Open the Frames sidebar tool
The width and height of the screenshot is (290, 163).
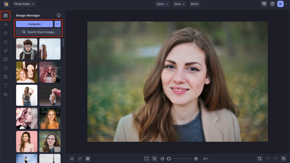[6, 59]
